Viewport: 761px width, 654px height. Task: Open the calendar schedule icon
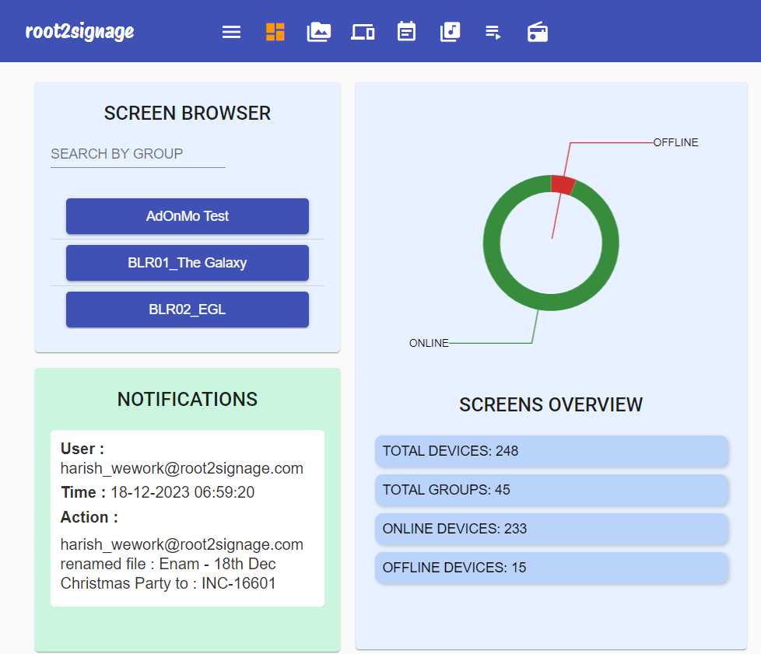click(406, 32)
